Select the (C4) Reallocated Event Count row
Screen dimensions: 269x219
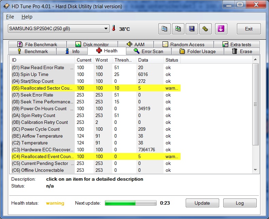coord(96,156)
